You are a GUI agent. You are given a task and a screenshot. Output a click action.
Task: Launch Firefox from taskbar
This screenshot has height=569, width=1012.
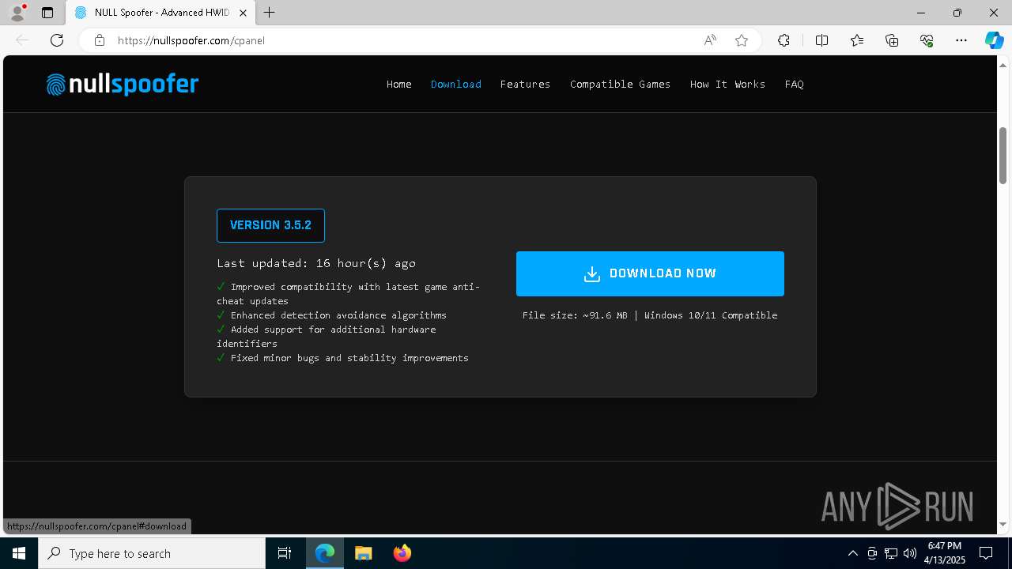pyautogui.click(x=402, y=553)
